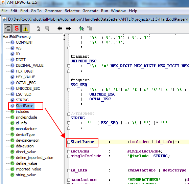Click the panel divider collapse arrow
The image size is (189, 184).
coord(64,35)
